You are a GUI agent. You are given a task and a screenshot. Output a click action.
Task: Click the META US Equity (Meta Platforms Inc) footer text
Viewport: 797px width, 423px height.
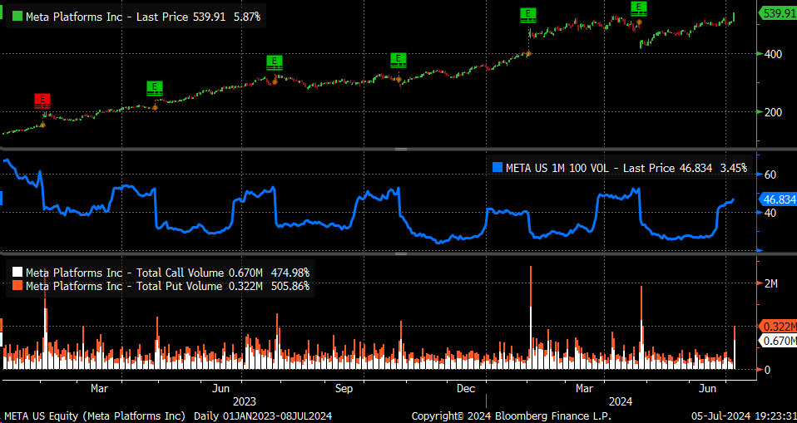95,416
